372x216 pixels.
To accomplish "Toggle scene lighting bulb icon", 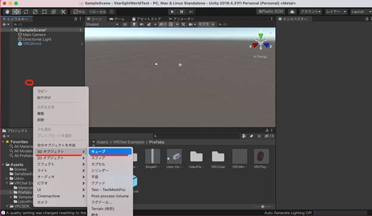I will tap(134, 24).
